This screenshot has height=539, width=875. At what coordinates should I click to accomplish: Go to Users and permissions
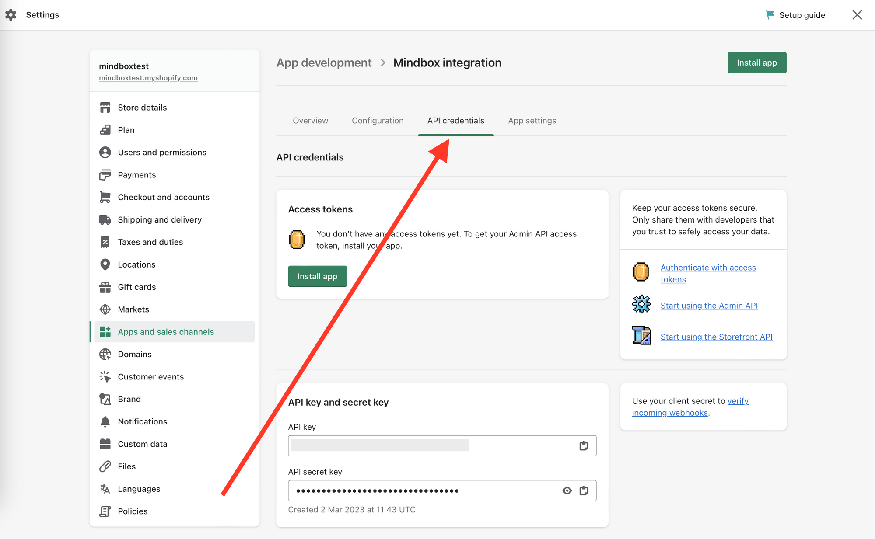(x=174, y=152)
